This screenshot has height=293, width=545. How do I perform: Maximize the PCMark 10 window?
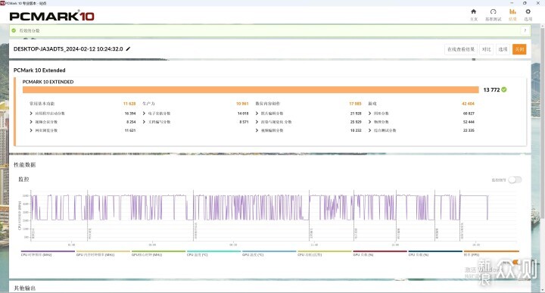pos(525,3)
